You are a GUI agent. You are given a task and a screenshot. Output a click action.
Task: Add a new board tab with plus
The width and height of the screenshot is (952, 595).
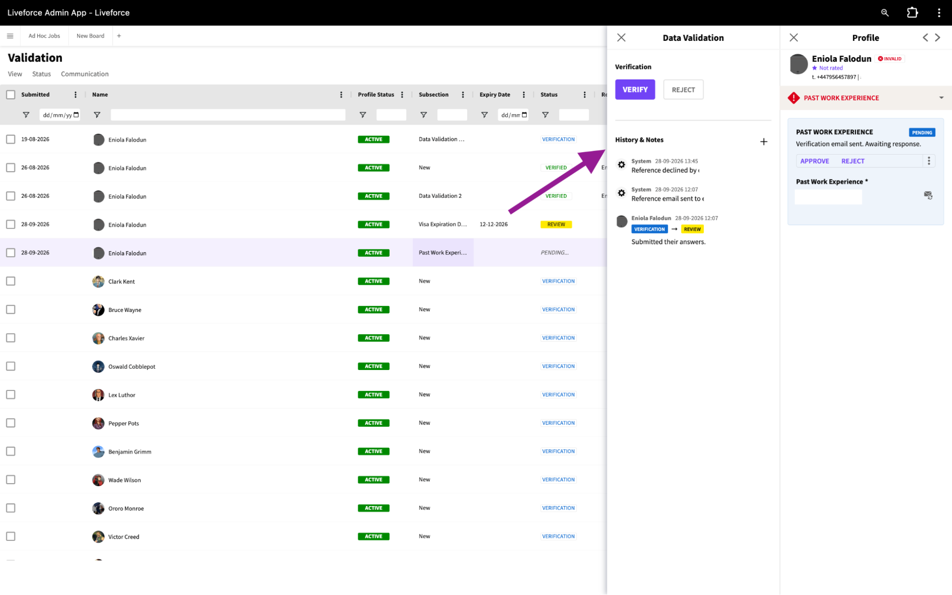(x=119, y=36)
